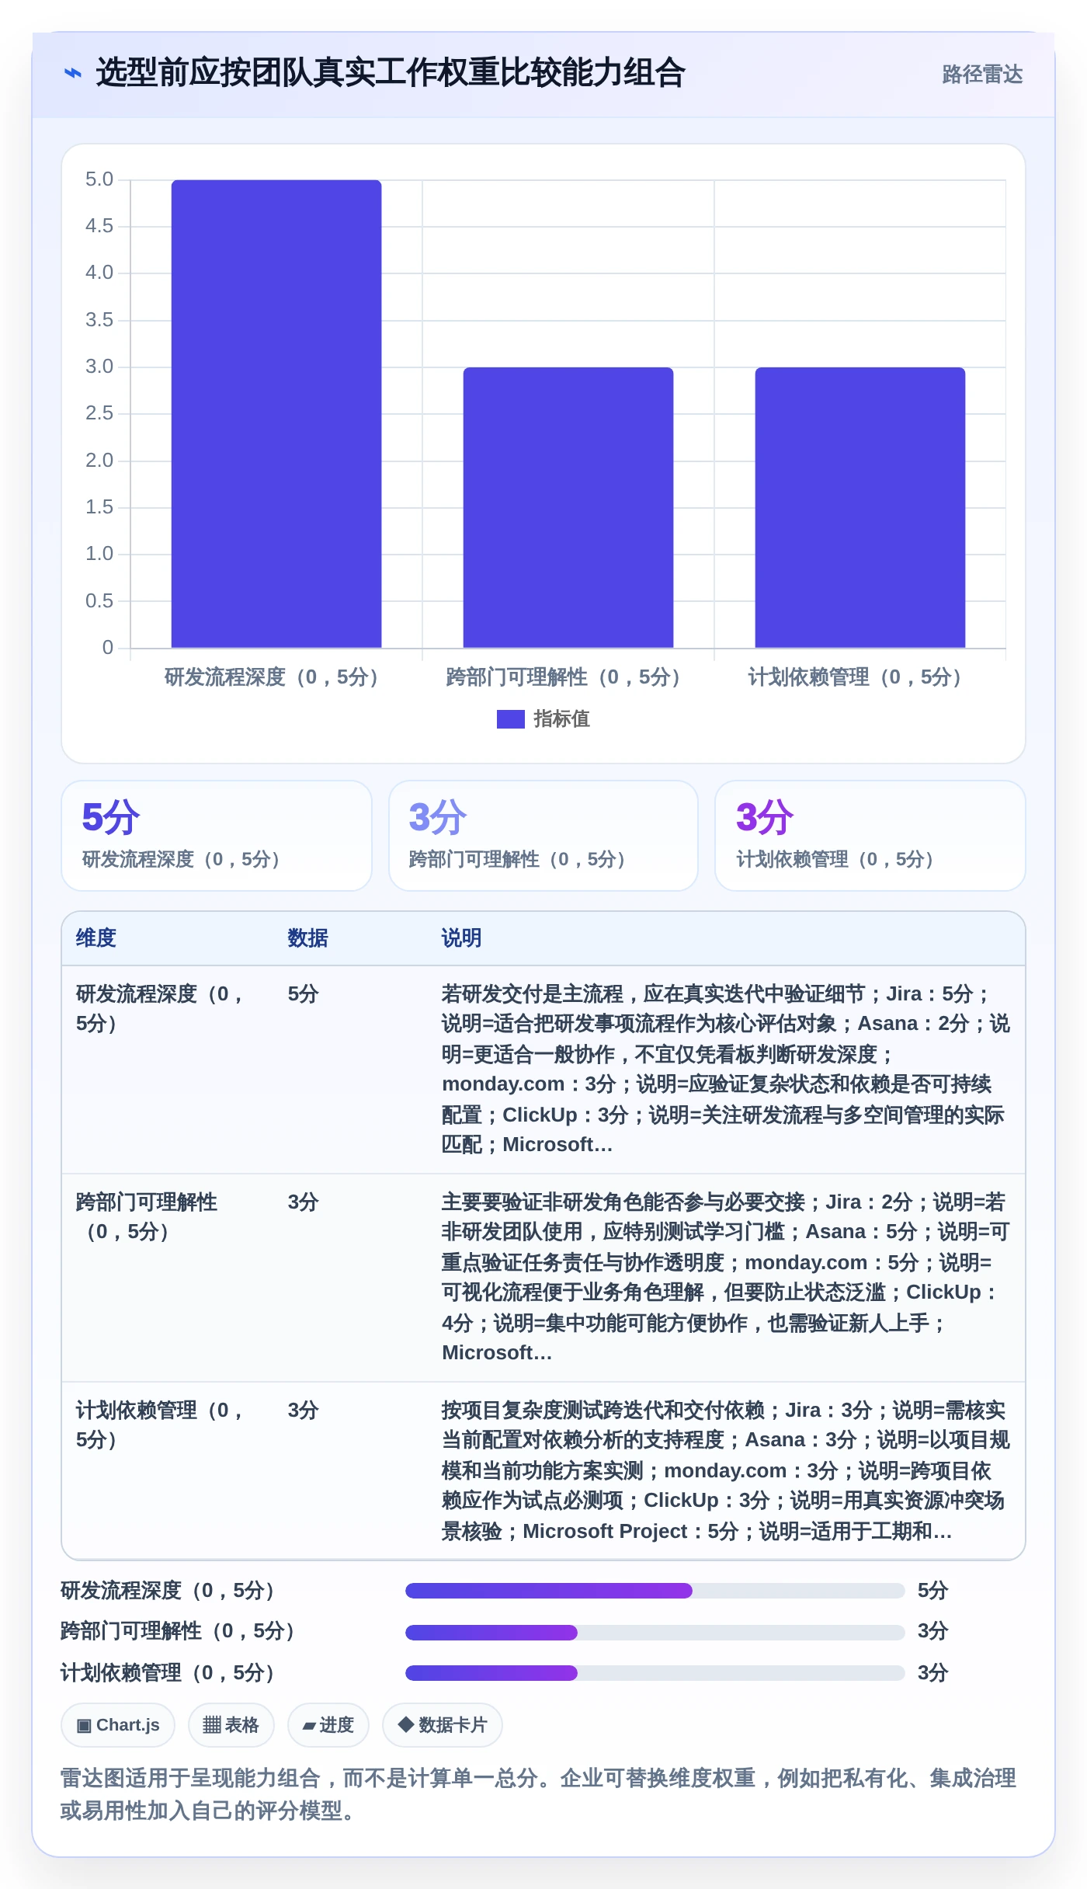Click the 数据 table column header
Viewport: 1087px width, 1889px height.
308,938
